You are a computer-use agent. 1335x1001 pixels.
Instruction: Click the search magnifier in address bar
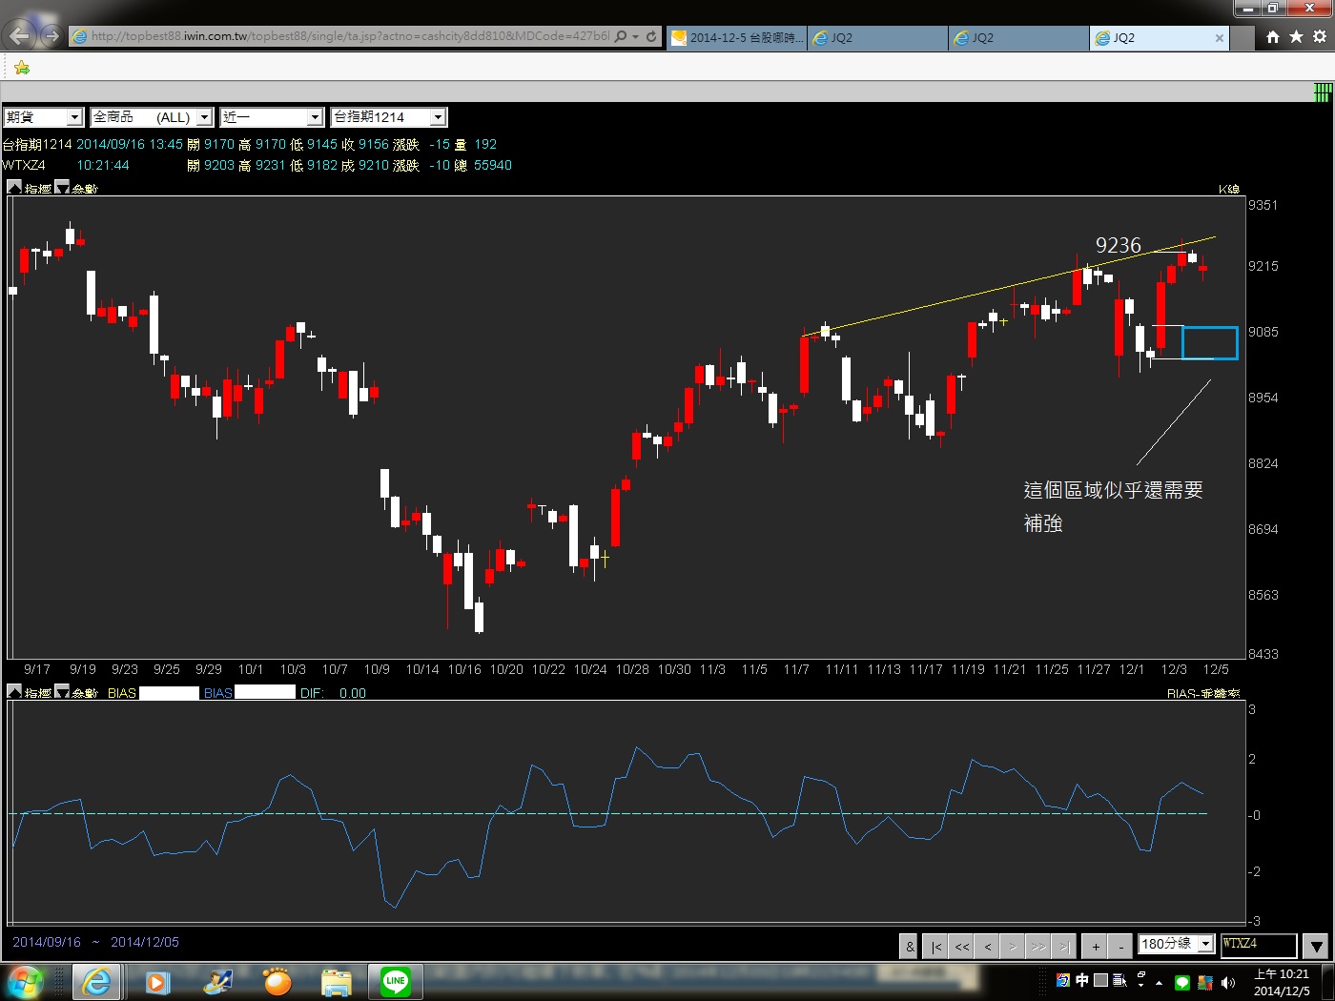[x=621, y=36]
